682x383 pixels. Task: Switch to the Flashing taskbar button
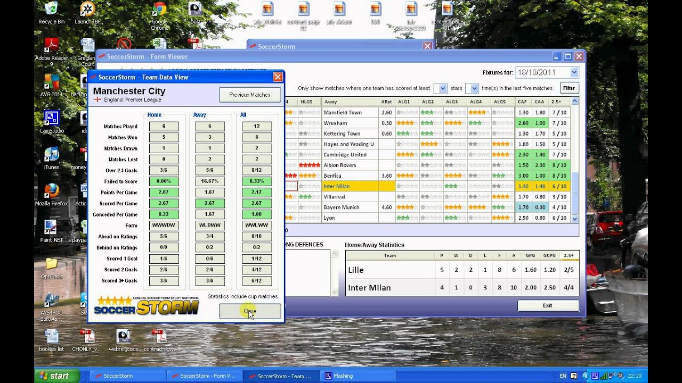click(358, 376)
